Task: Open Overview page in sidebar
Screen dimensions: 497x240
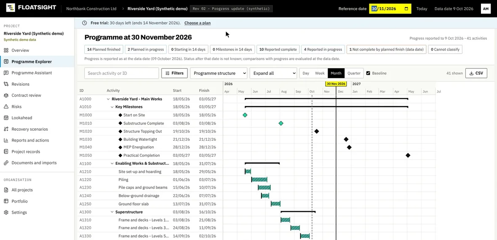Action: pos(37,50)
